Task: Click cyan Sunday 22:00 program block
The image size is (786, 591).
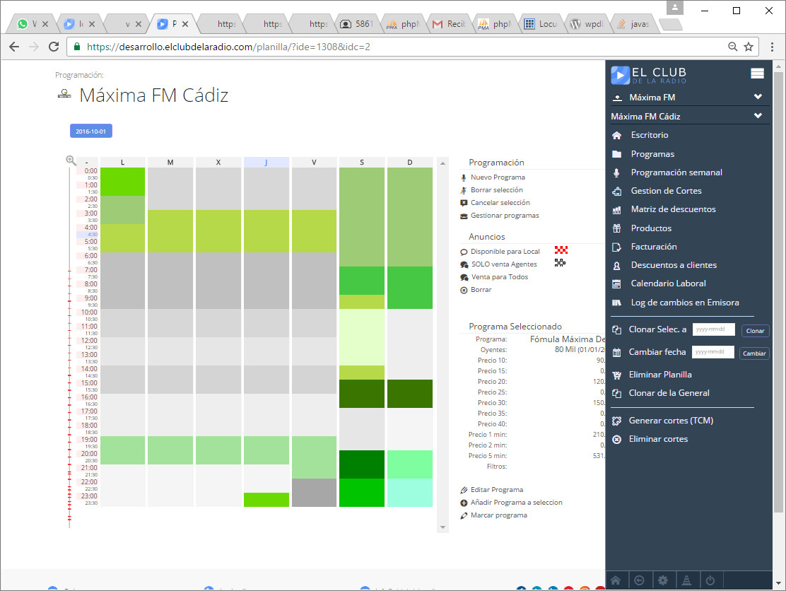Action: [x=410, y=493]
